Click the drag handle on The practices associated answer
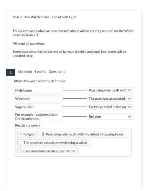 (x=20, y=142)
